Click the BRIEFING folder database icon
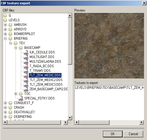Image resolution: width=147 pixels, height=140 pixels. pos(10,39)
